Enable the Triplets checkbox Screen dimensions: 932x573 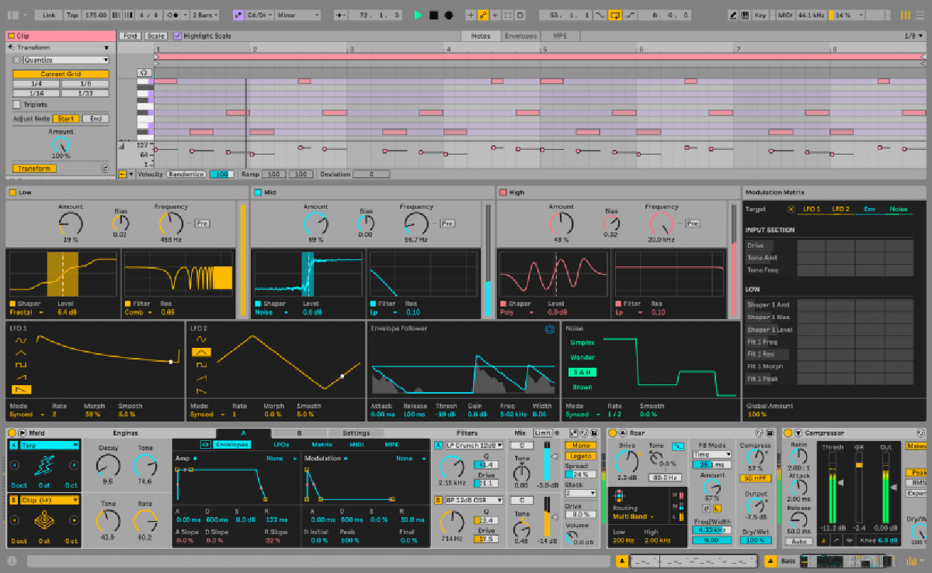(17, 104)
